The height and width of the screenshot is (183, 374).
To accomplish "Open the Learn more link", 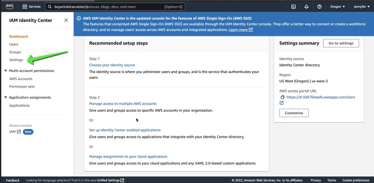I will pos(238,30).
